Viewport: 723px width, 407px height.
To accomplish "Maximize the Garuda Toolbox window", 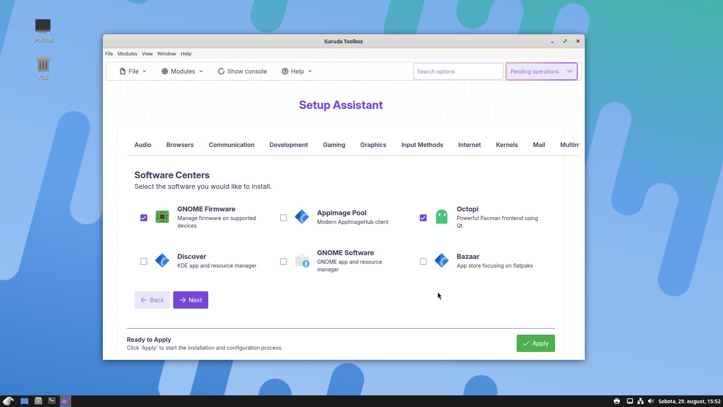I will pos(565,41).
